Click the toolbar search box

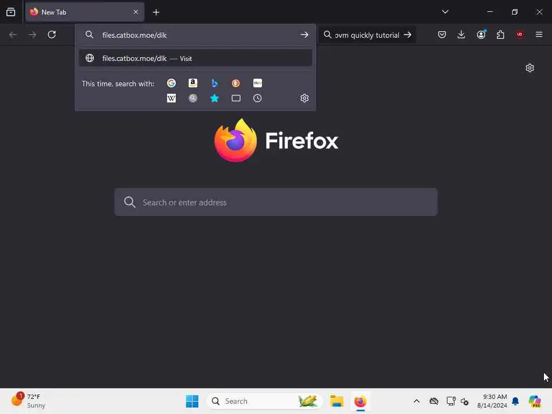[367, 35]
